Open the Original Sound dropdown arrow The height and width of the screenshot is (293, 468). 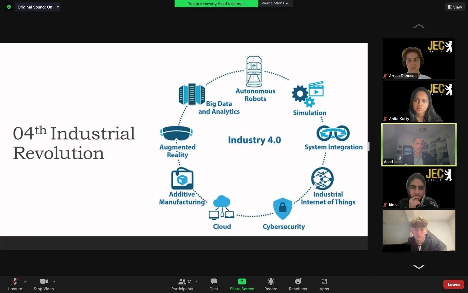point(58,7)
